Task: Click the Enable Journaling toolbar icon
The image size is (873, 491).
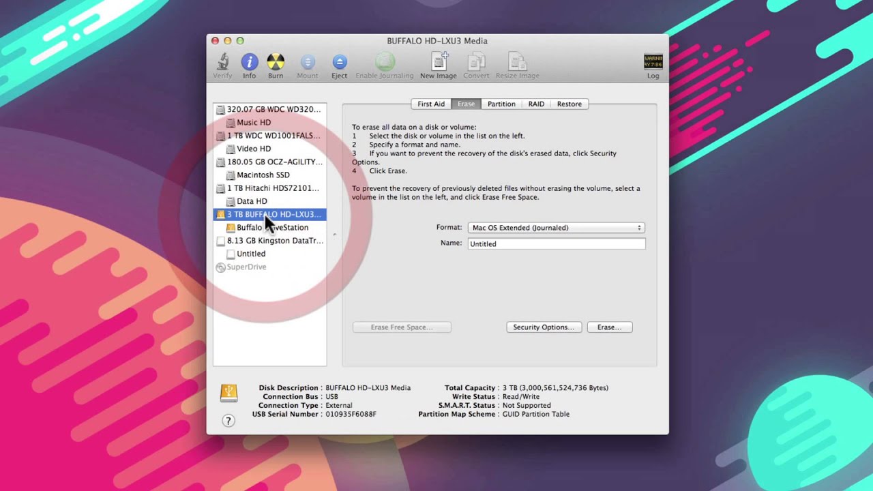Action: coord(385,62)
